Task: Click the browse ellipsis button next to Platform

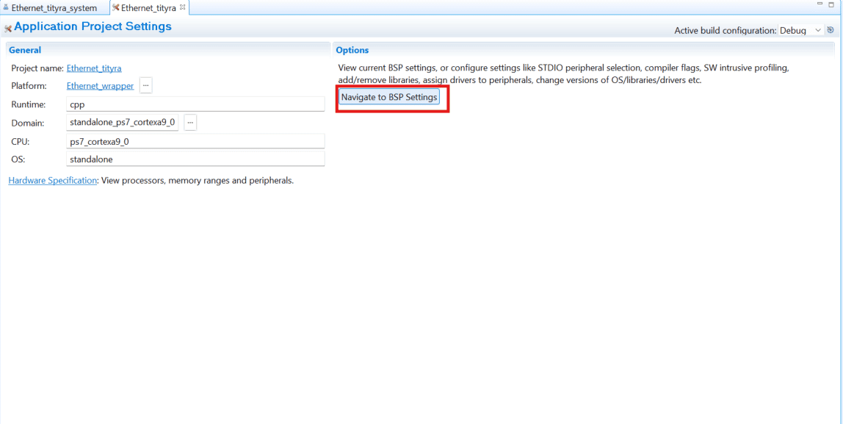Action: click(x=146, y=86)
